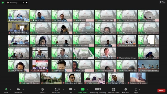This screenshot has height=94, width=167.
Task: Open Breakout Rooms grid icon
Action: click(x=114, y=89)
